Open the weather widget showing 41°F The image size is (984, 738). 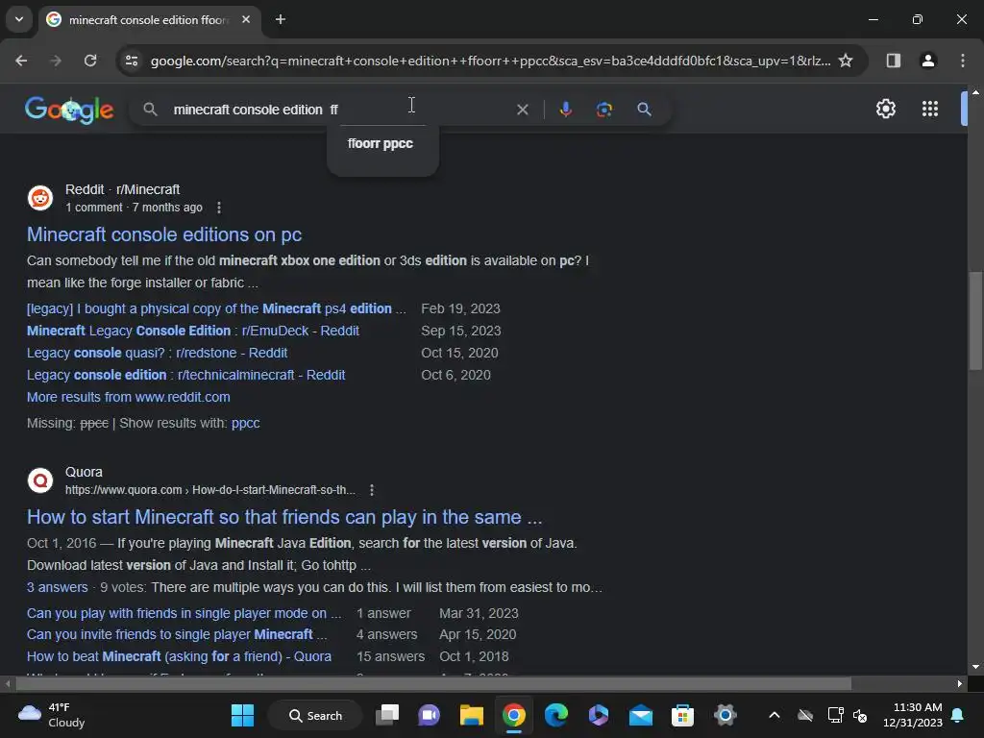pyautogui.click(x=52, y=715)
